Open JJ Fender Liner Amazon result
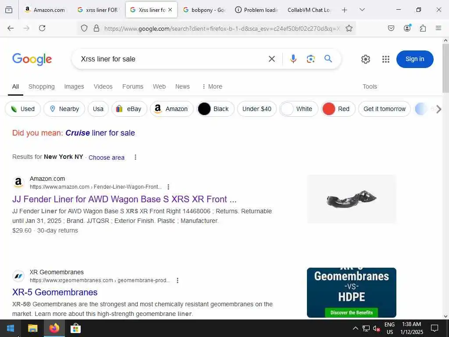The height and width of the screenshot is (337, 449). [x=124, y=199]
